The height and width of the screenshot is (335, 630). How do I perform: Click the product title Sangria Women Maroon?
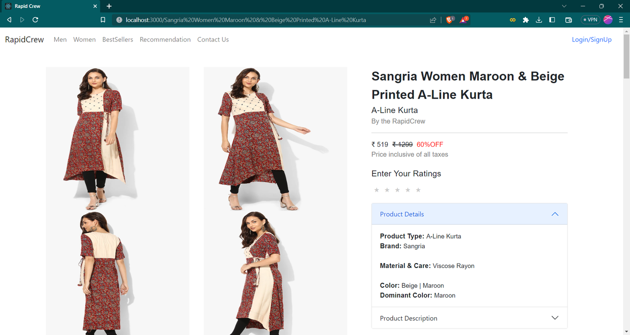pos(468,85)
